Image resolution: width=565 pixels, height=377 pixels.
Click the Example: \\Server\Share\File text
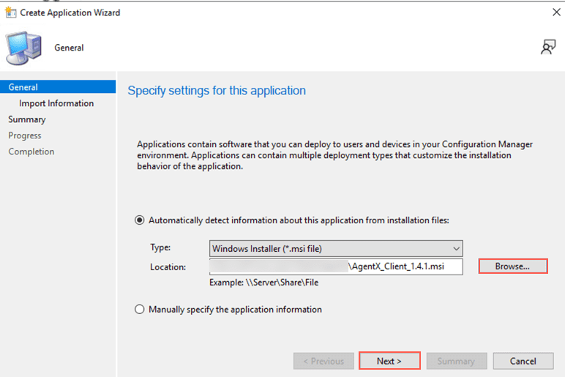coord(263,283)
